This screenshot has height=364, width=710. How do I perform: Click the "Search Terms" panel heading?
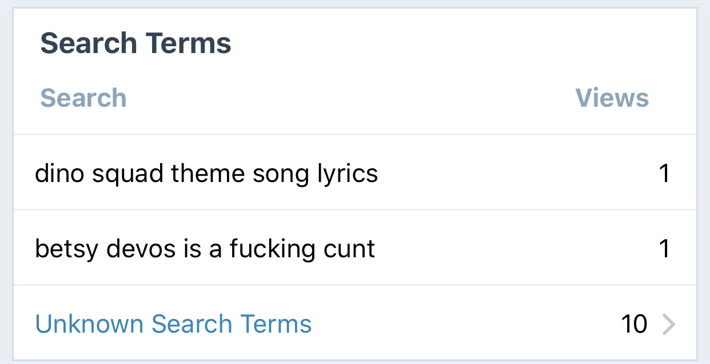coord(135,43)
